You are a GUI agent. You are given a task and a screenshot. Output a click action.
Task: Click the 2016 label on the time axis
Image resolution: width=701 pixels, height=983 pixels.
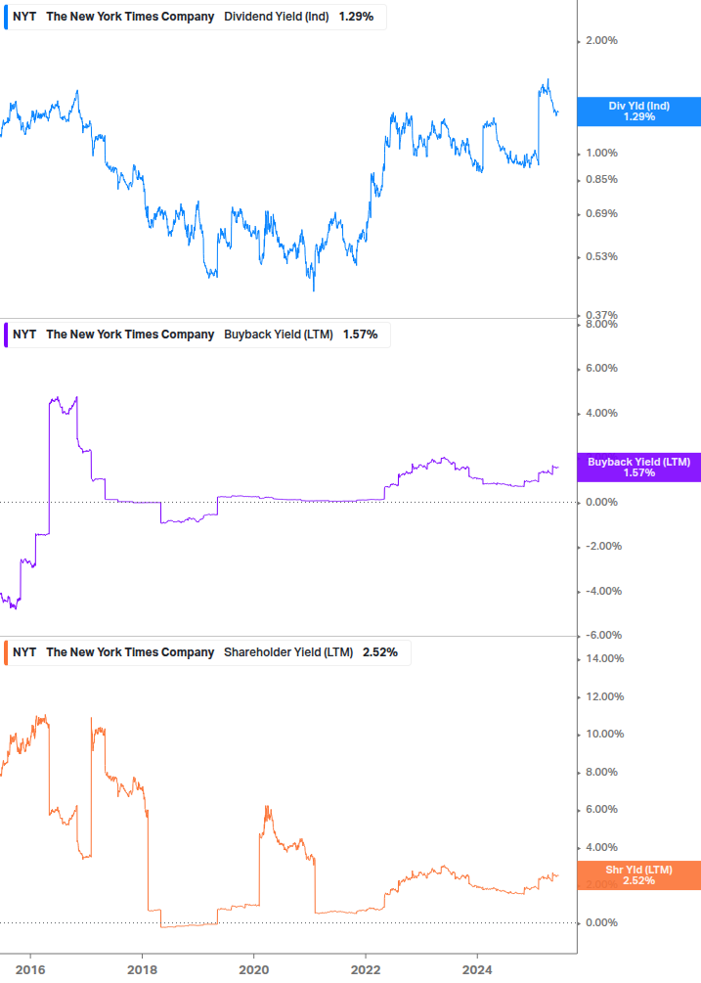click(x=30, y=970)
